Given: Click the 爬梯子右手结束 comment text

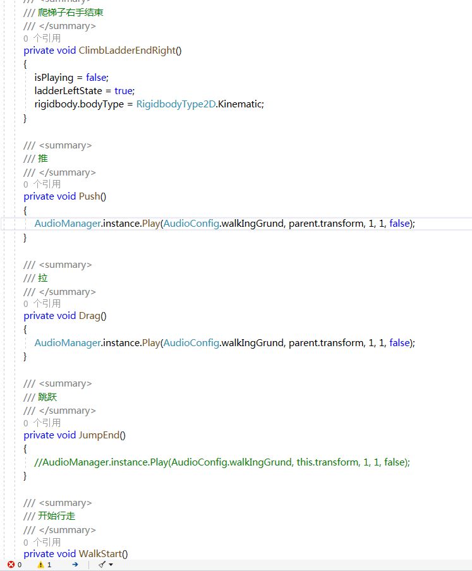Looking at the screenshot, I should tap(71, 13).
